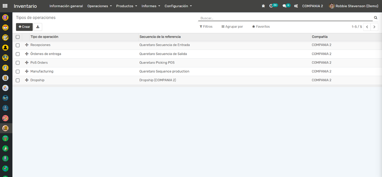382x177 pixels.
Task: Open the Configuración dropdown menu
Action: pos(178,6)
